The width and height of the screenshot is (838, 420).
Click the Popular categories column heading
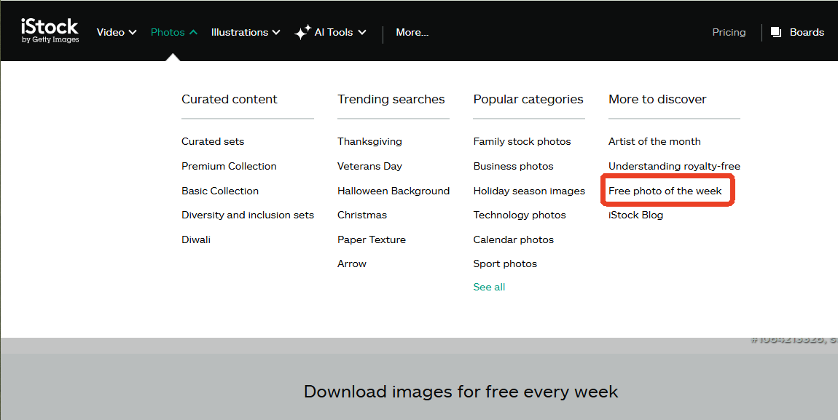pyautogui.click(x=528, y=99)
